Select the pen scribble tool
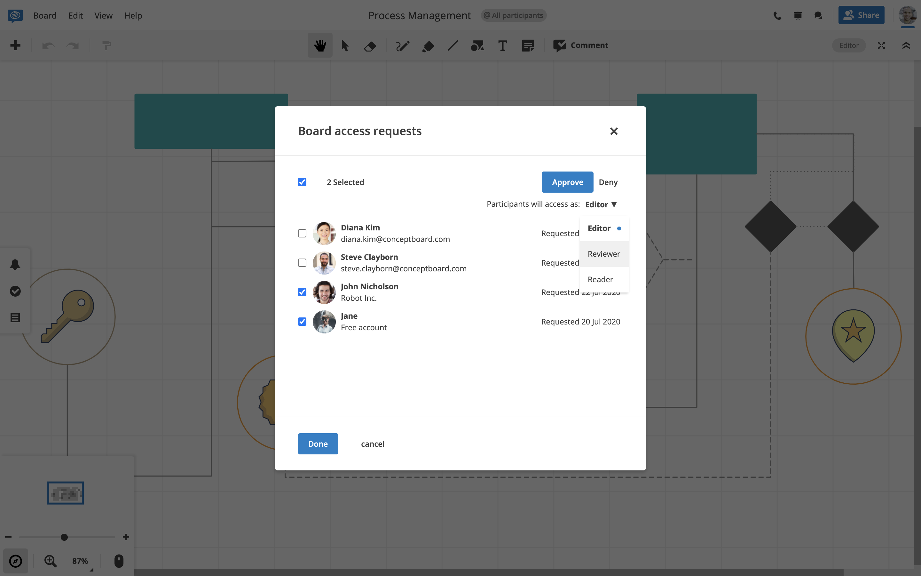The height and width of the screenshot is (576, 921). [403, 46]
